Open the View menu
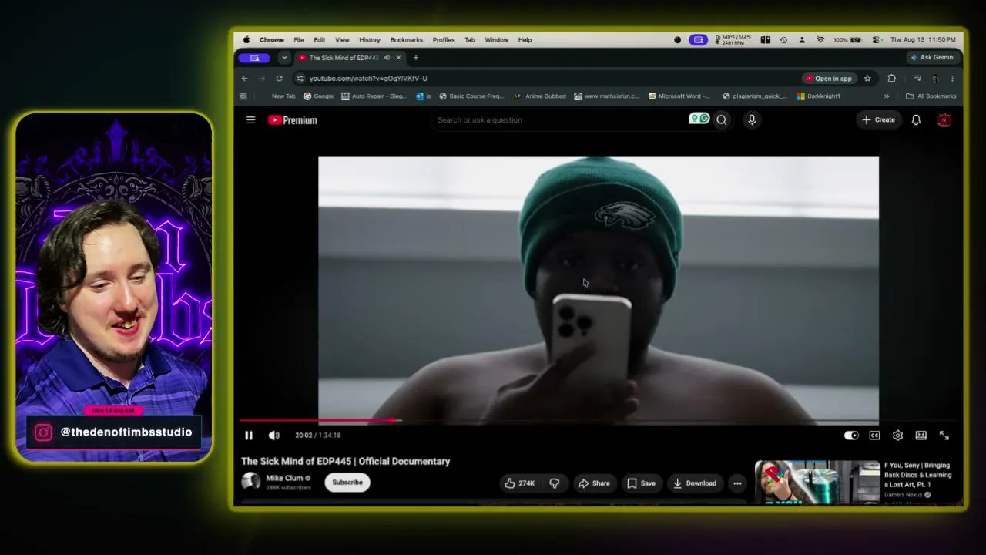The image size is (986, 555). point(342,40)
